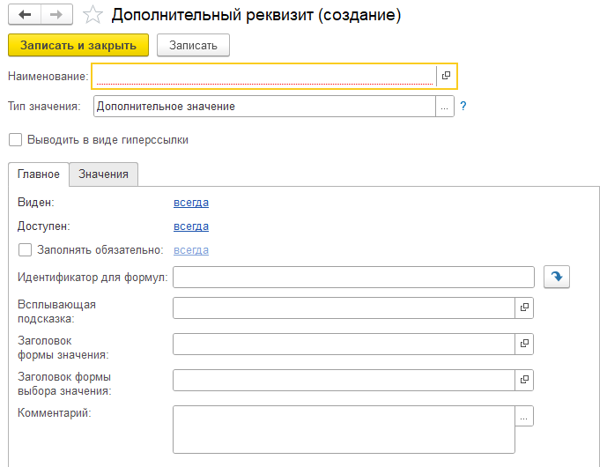
Task: Focus the Идентификатор для формул field
Action: [353, 278]
